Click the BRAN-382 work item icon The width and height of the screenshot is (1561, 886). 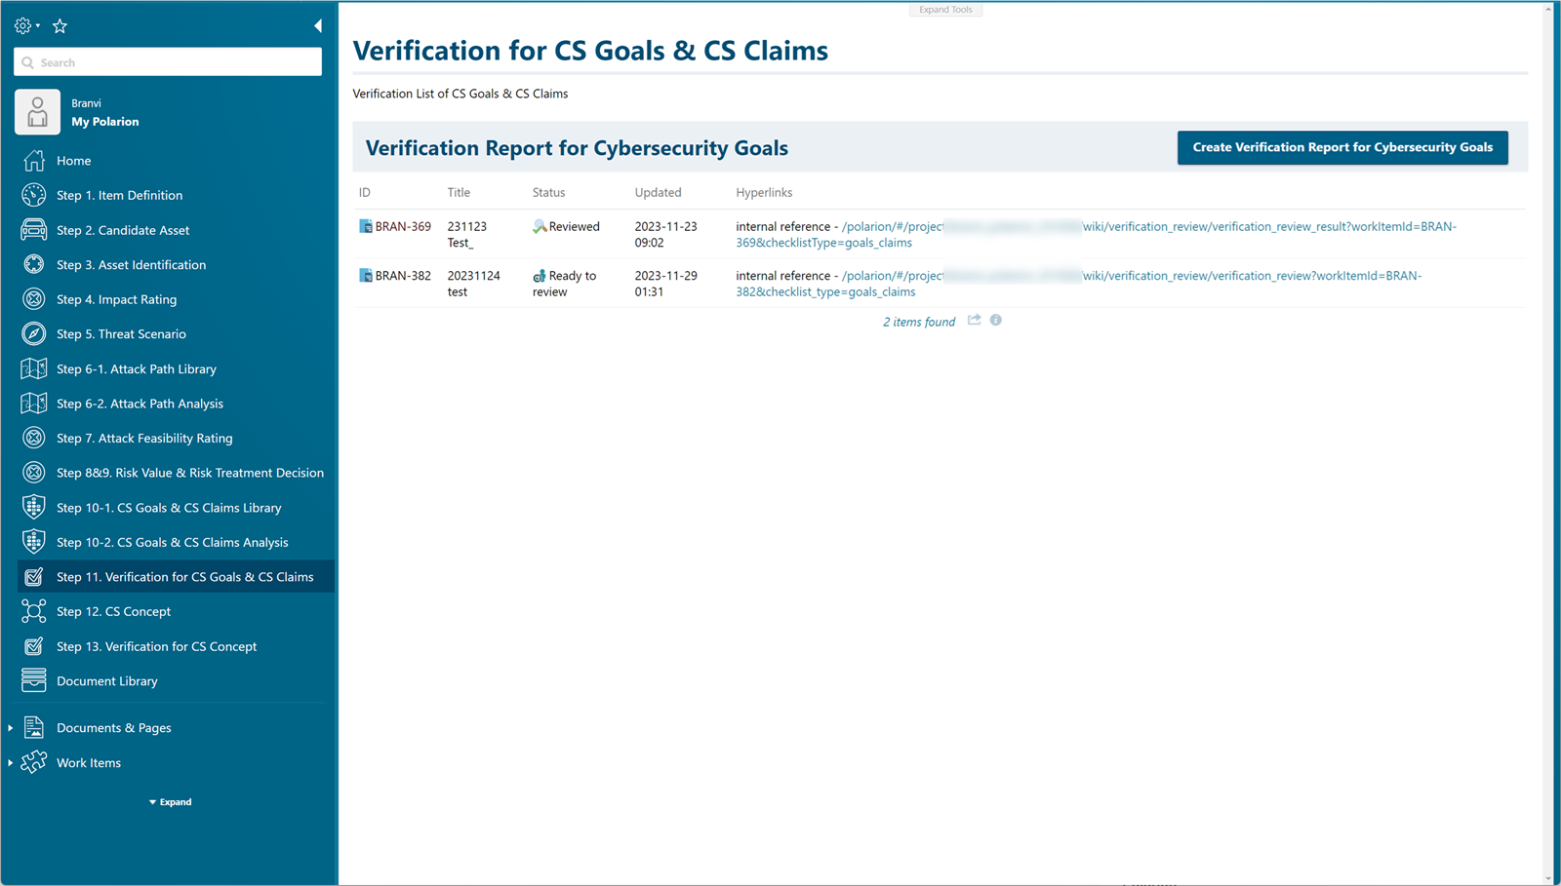point(366,276)
